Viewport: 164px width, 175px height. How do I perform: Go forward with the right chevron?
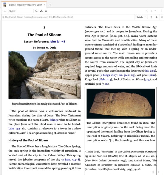pyautogui.click(x=151, y=11)
